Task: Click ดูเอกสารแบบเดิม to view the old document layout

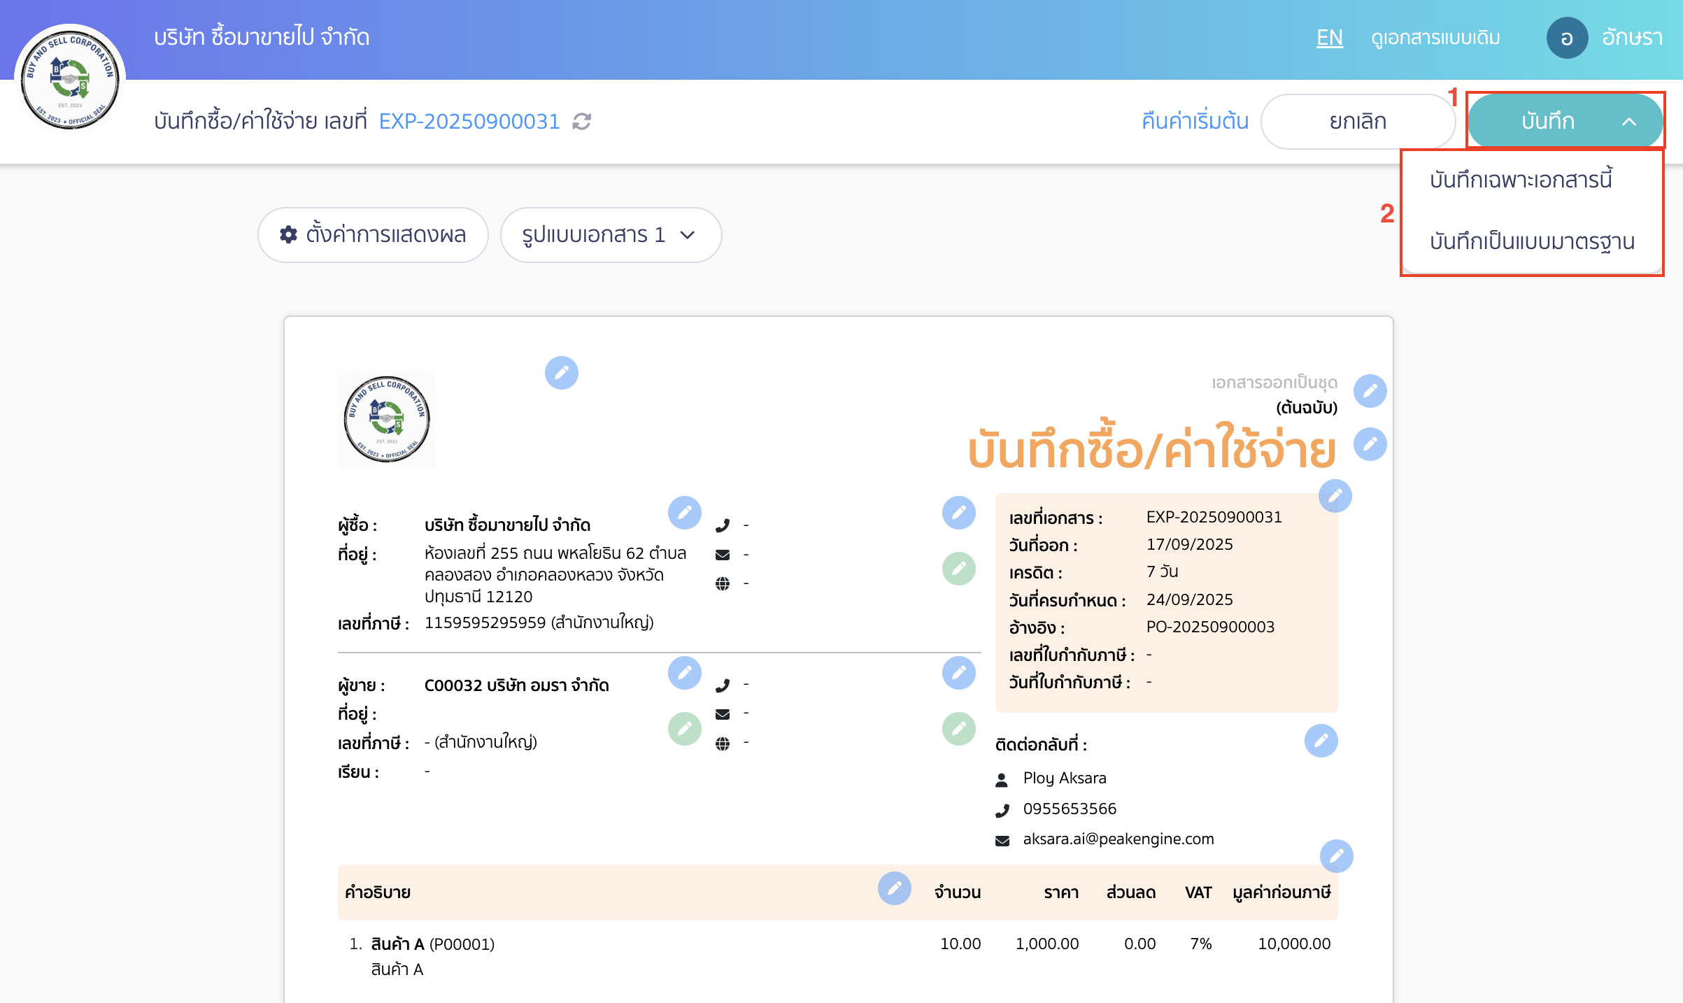Action: [x=1435, y=38]
